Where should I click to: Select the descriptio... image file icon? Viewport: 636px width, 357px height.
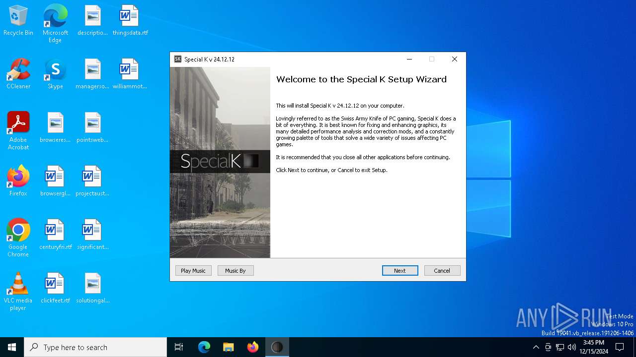92,20
